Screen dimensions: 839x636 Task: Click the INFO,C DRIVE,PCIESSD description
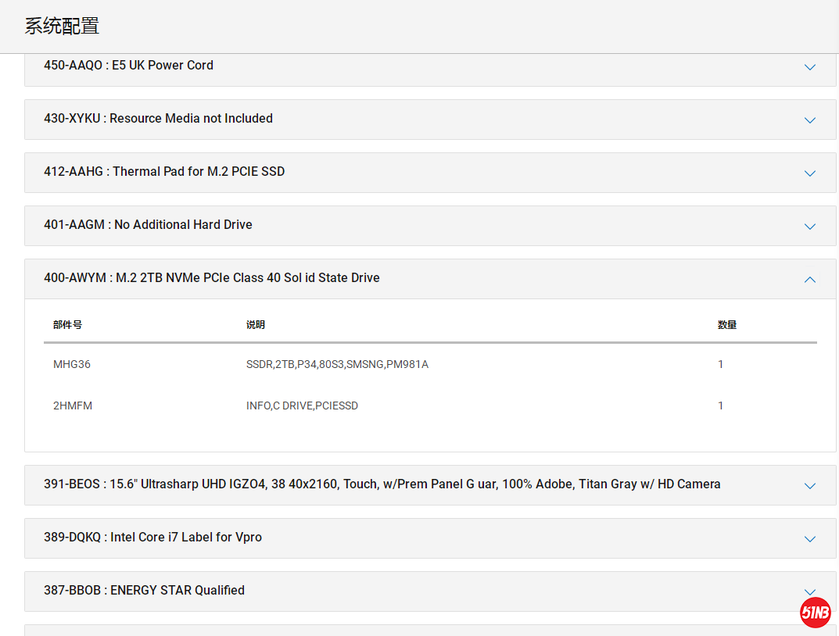click(302, 406)
